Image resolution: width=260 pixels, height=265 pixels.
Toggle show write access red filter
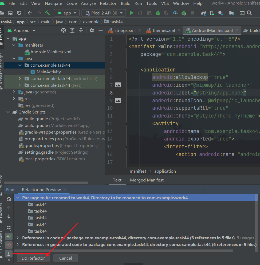tap(9, 245)
